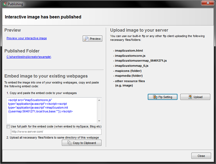Click the 'Upload image to your server' heading

[139, 30]
